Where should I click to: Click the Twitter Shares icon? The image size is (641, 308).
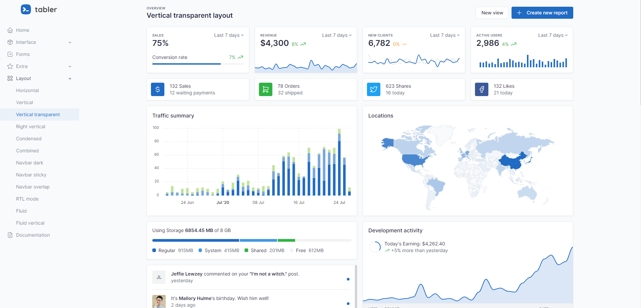(x=374, y=89)
